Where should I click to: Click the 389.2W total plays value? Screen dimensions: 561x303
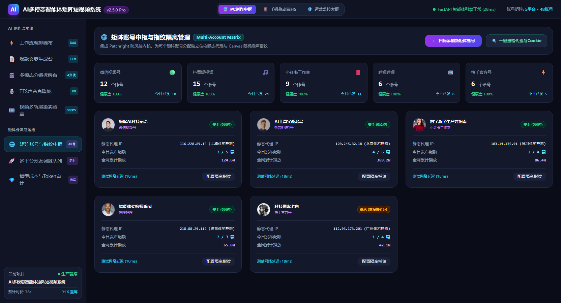click(x=384, y=160)
